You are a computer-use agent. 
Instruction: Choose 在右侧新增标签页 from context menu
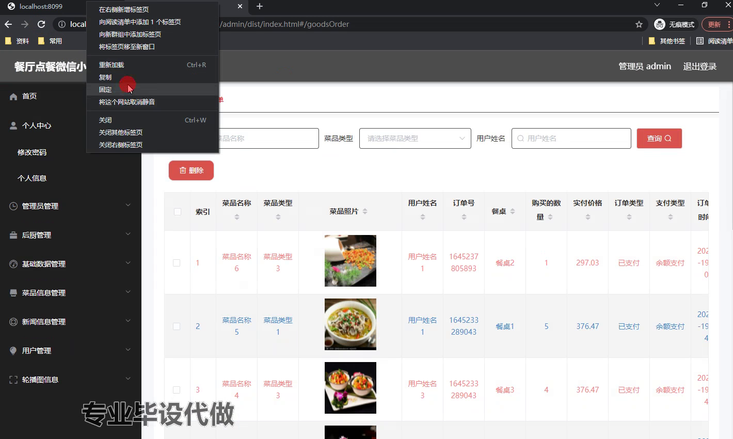(153, 10)
